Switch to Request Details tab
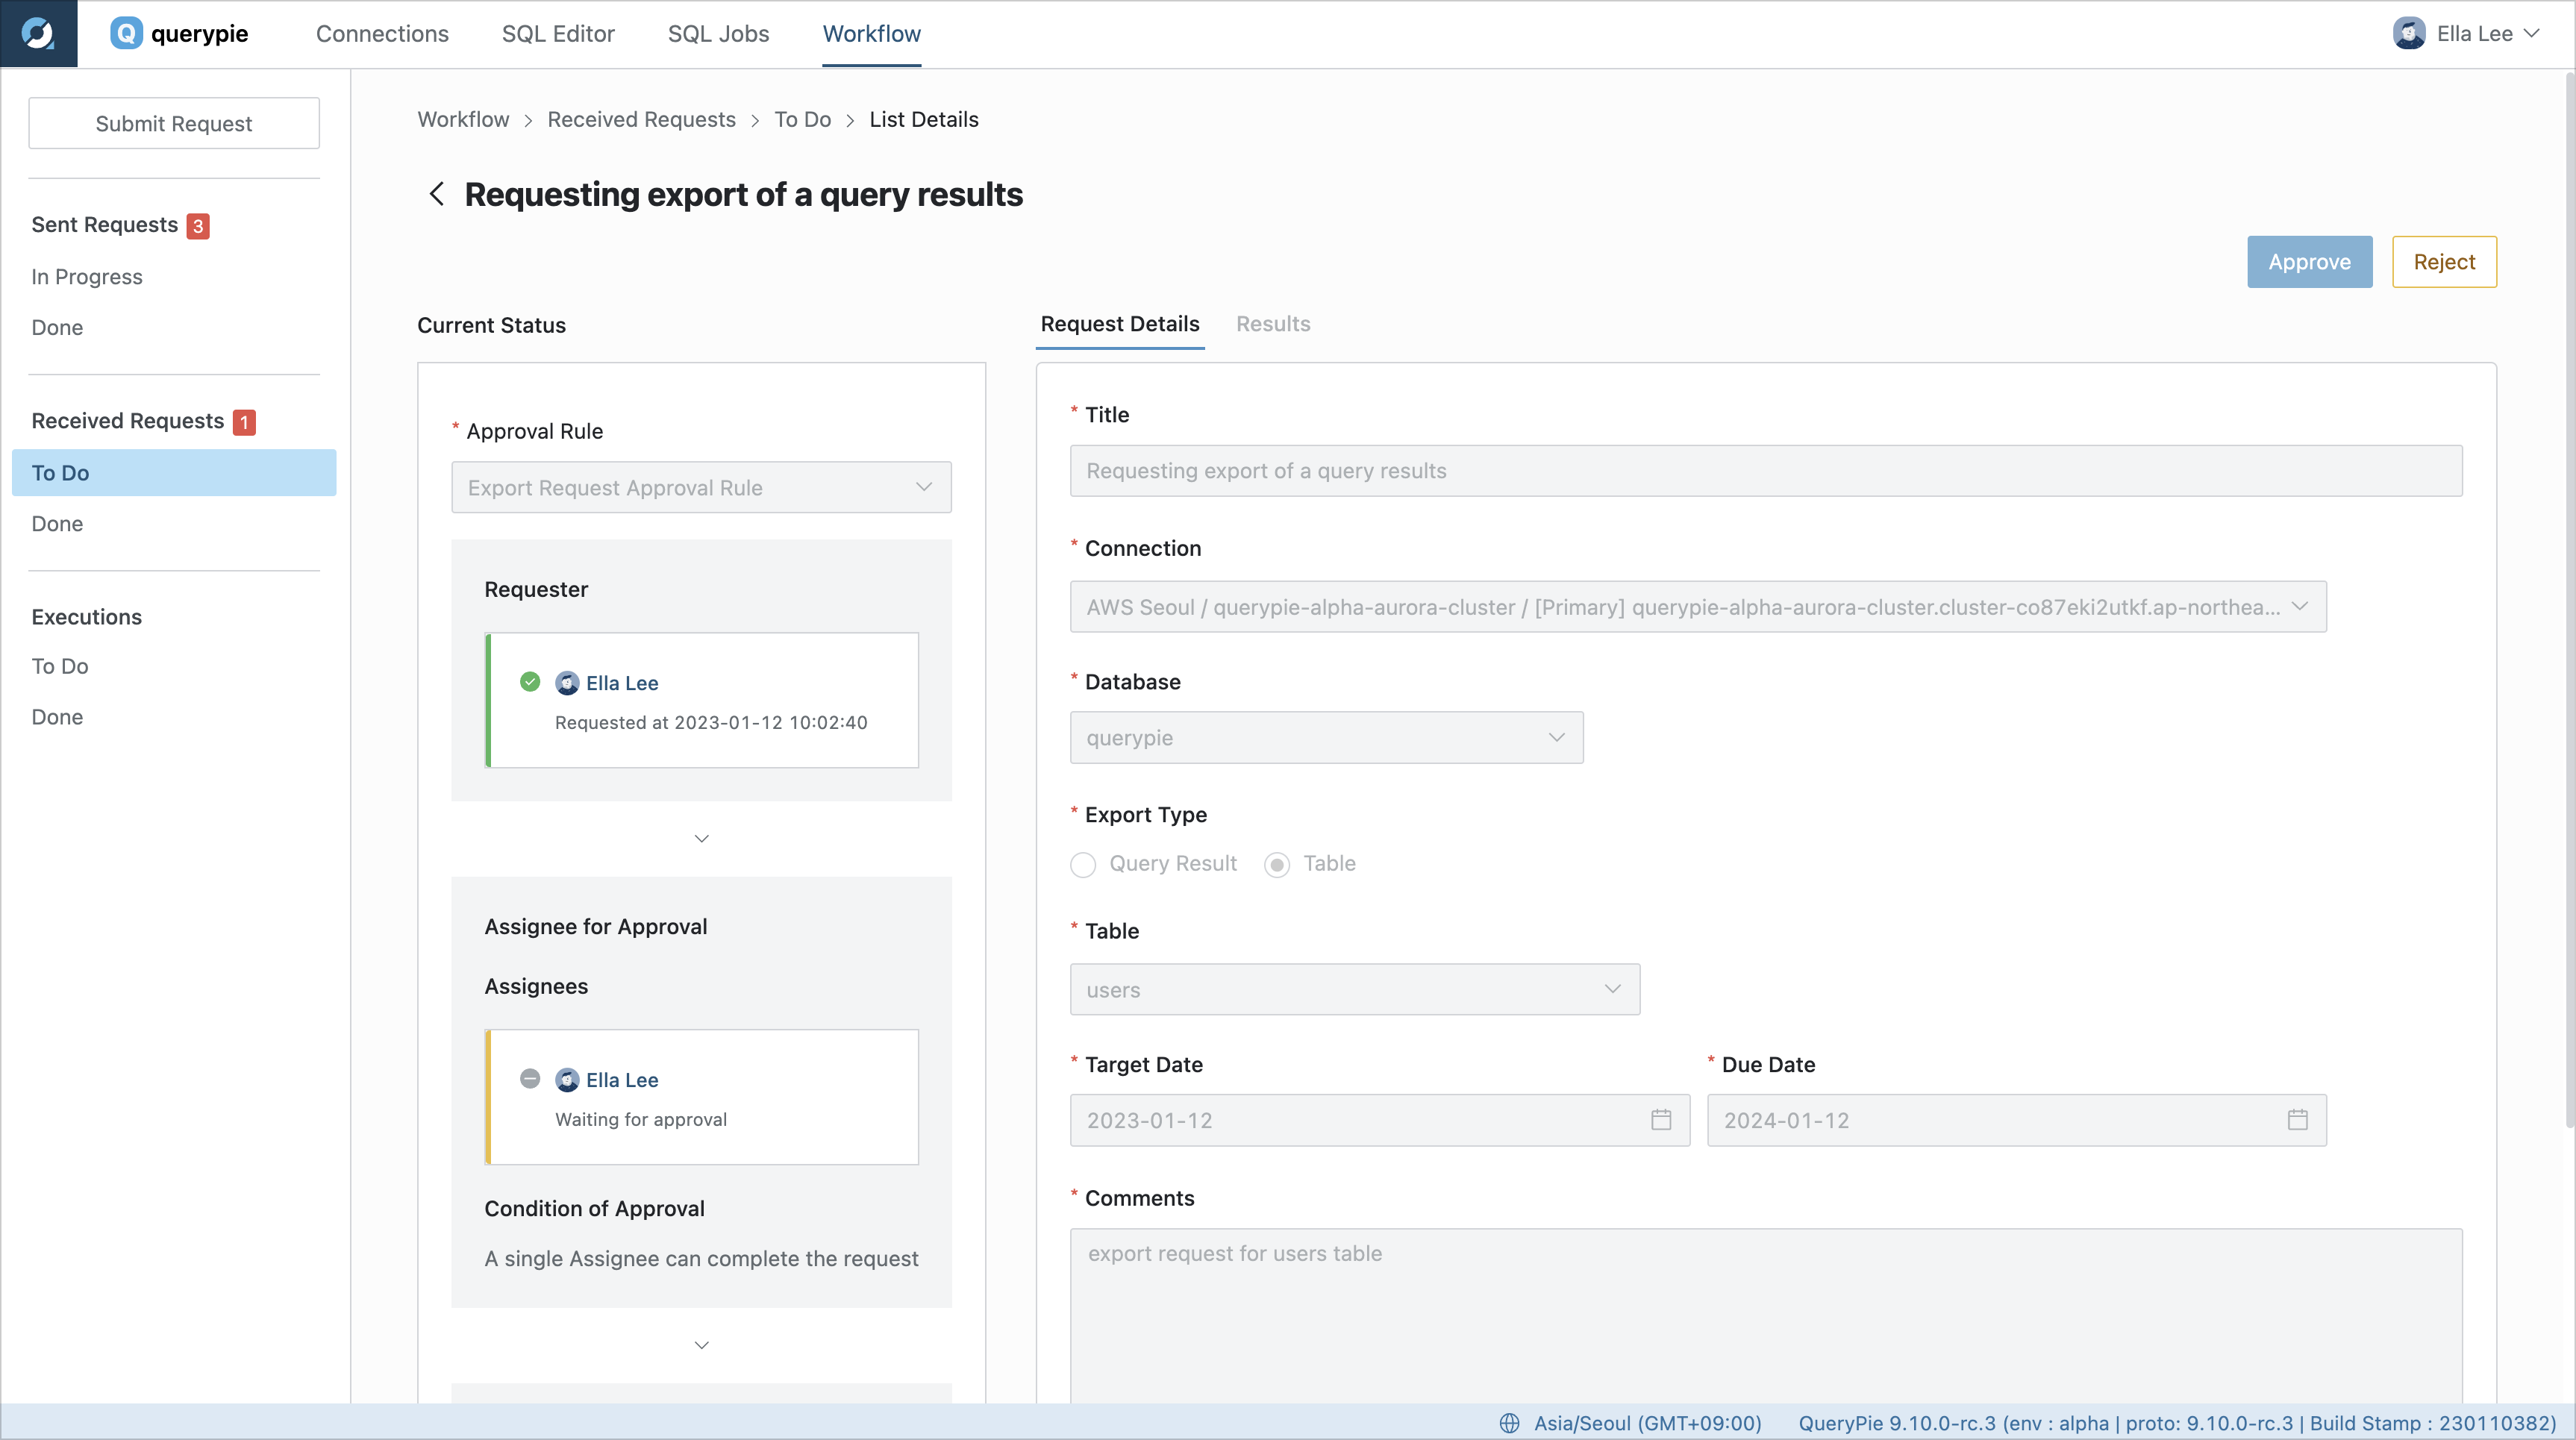Screen dimensions: 2576x1440 [x=1120, y=324]
